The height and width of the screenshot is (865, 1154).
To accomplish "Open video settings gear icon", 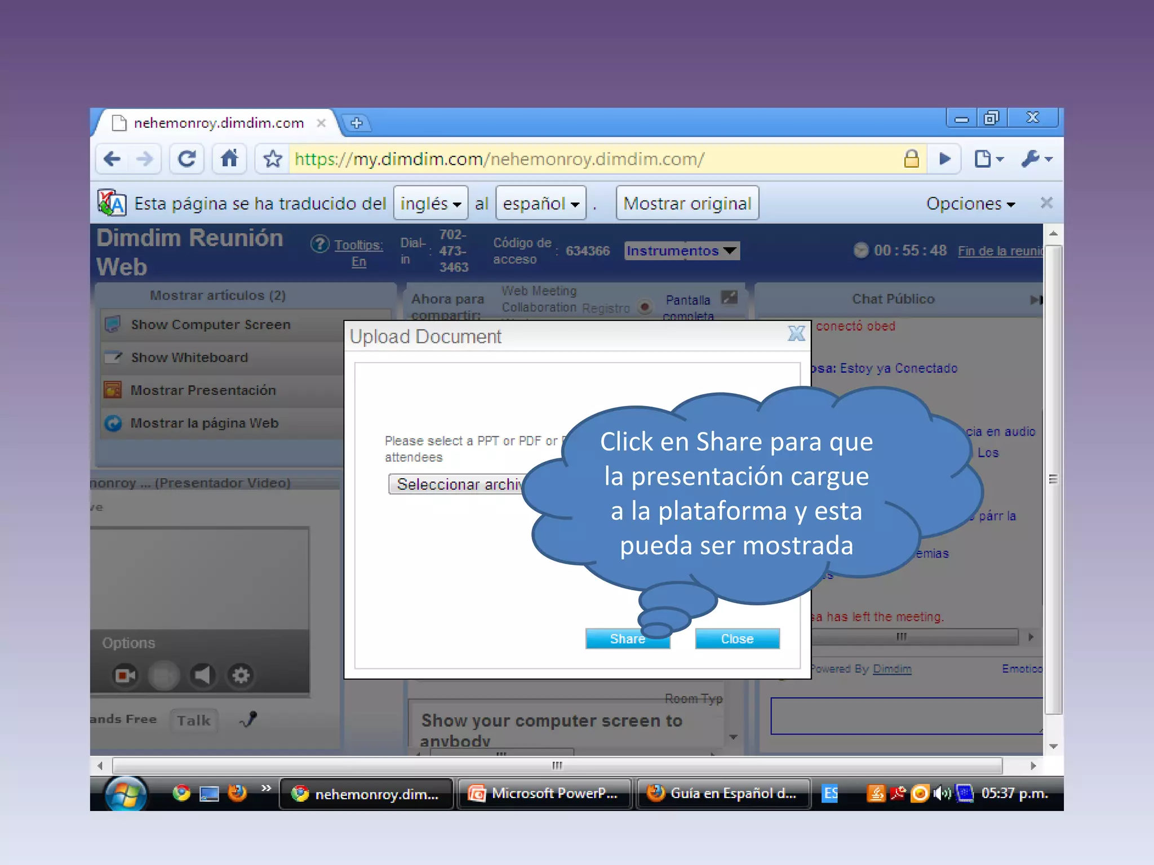I will (241, 675).
